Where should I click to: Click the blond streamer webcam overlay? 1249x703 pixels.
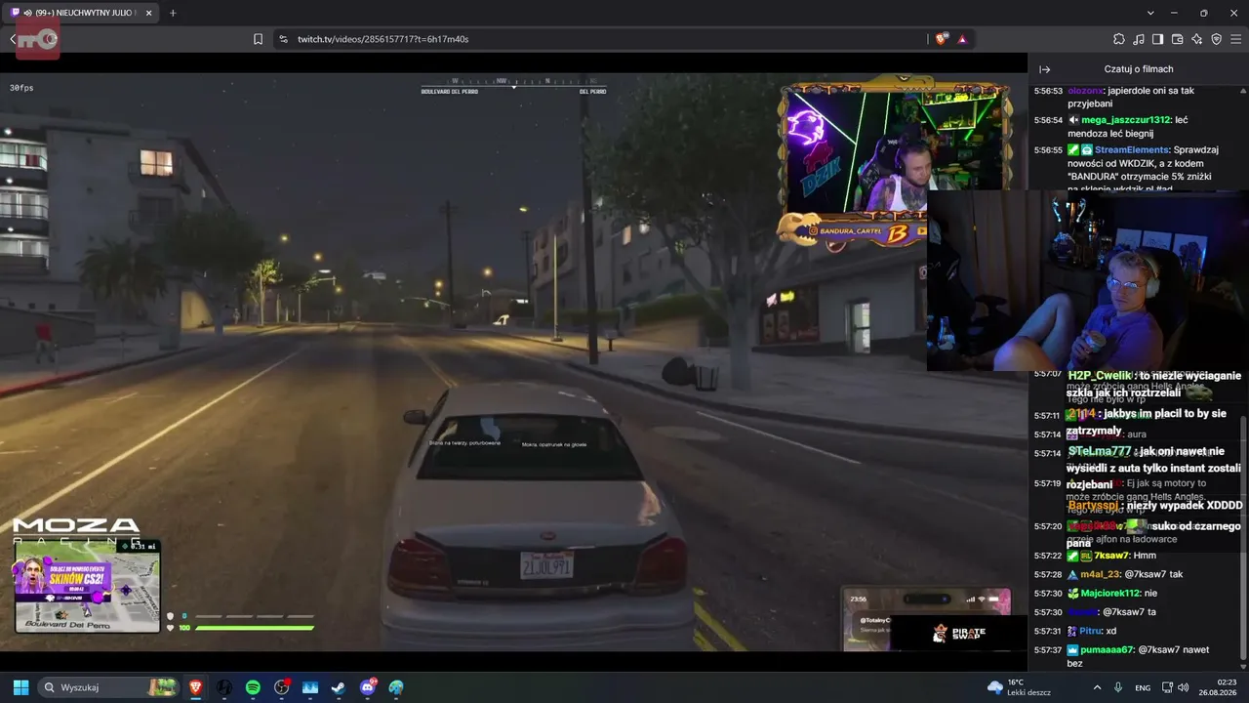pyautogui.click(x=1086, y=281)
